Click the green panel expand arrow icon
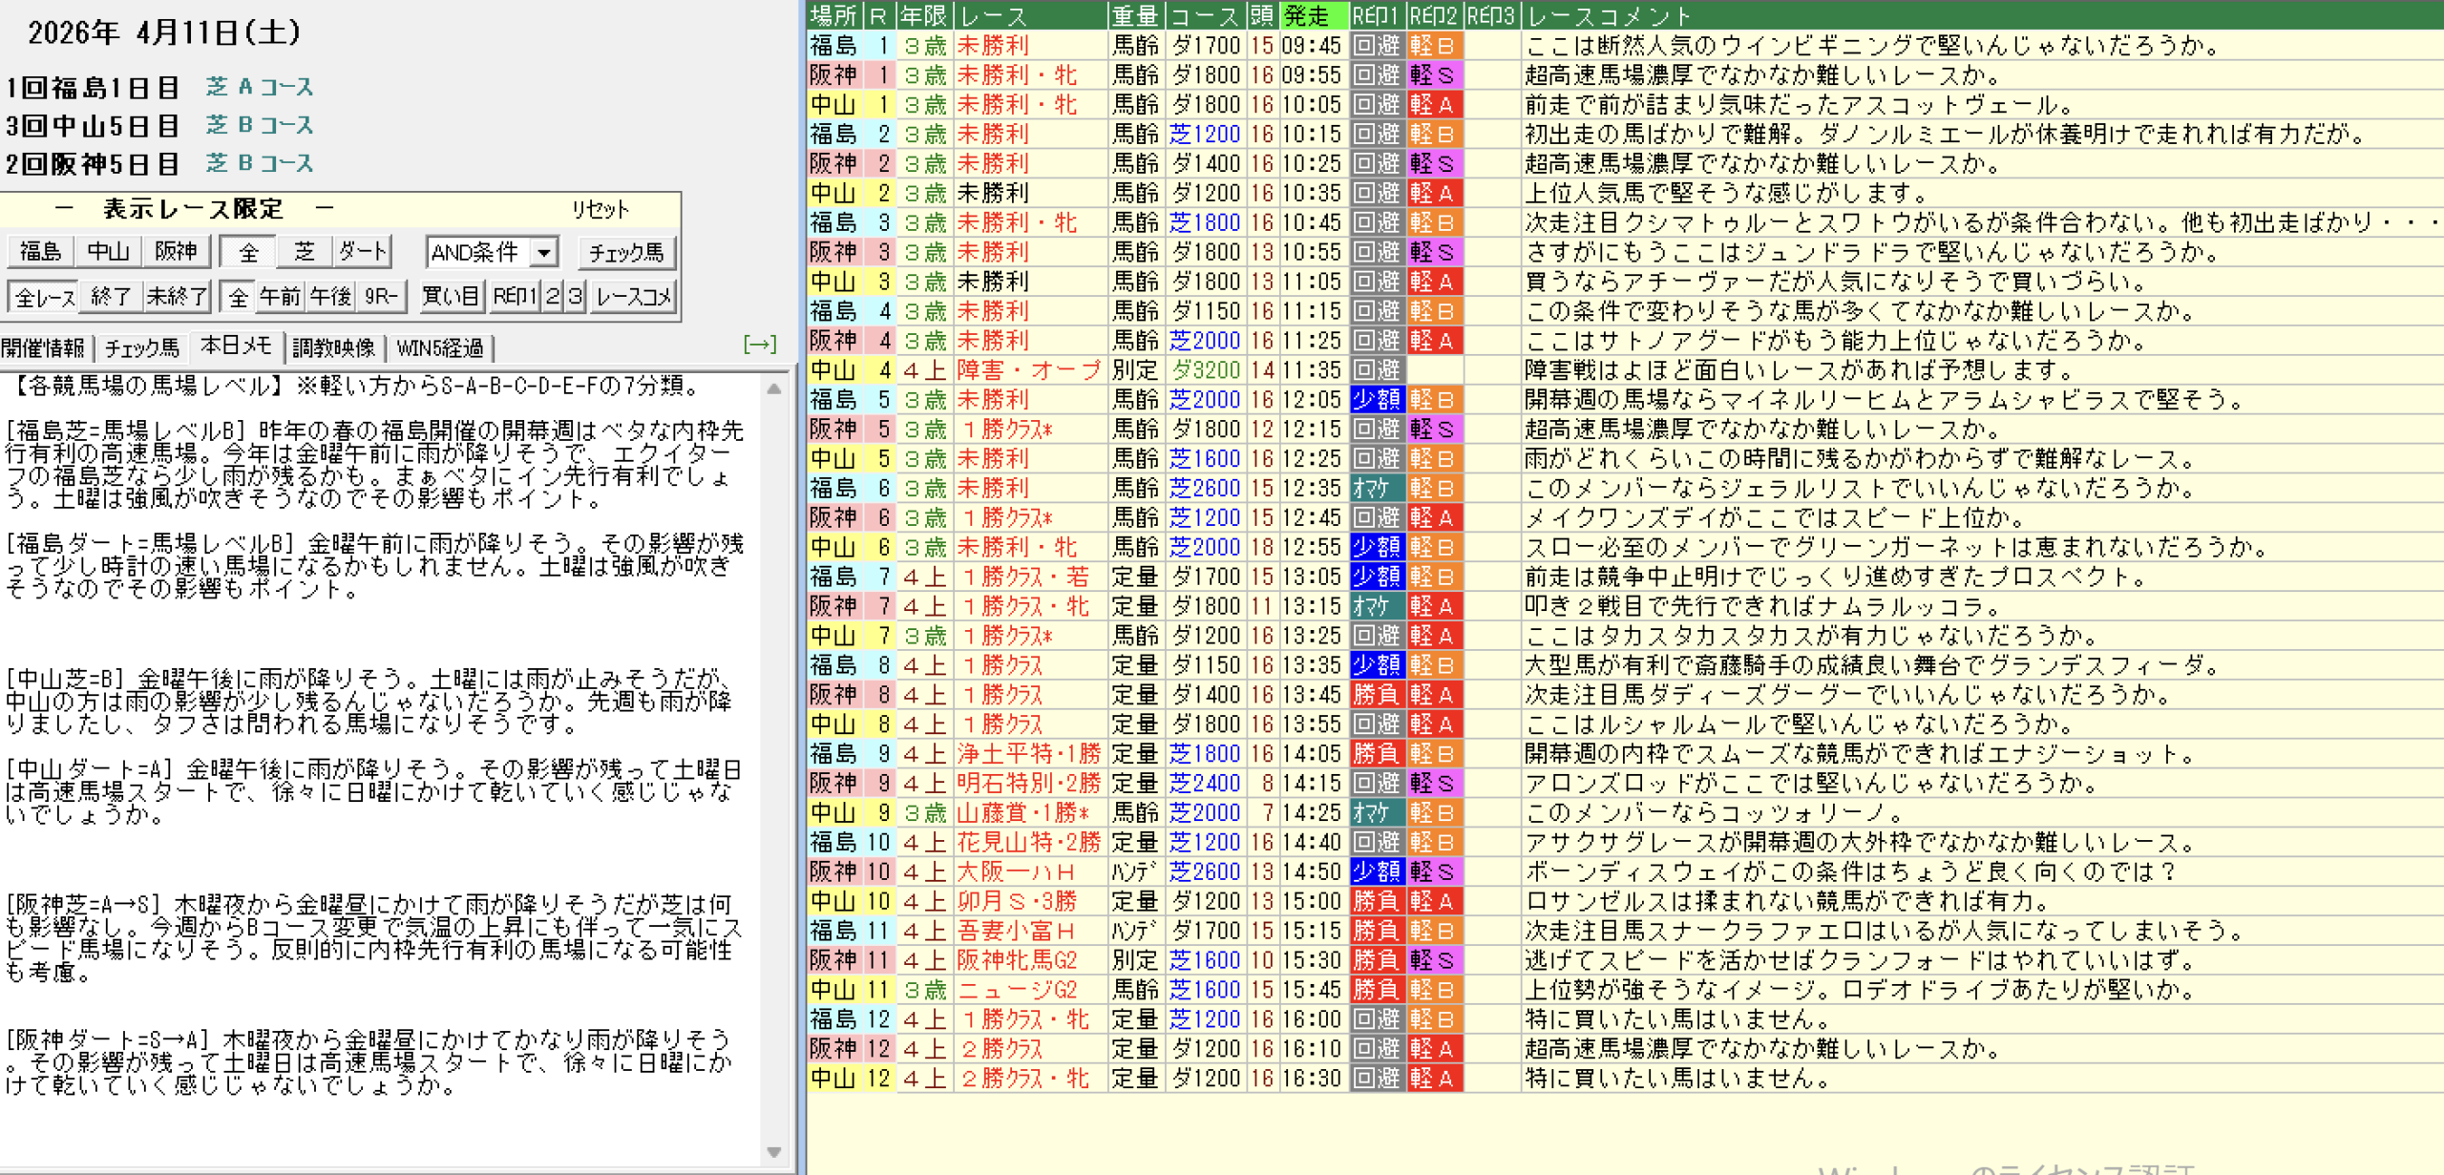The width and height of the screenshot is (2444, 1175). click(x=759, y=345)
